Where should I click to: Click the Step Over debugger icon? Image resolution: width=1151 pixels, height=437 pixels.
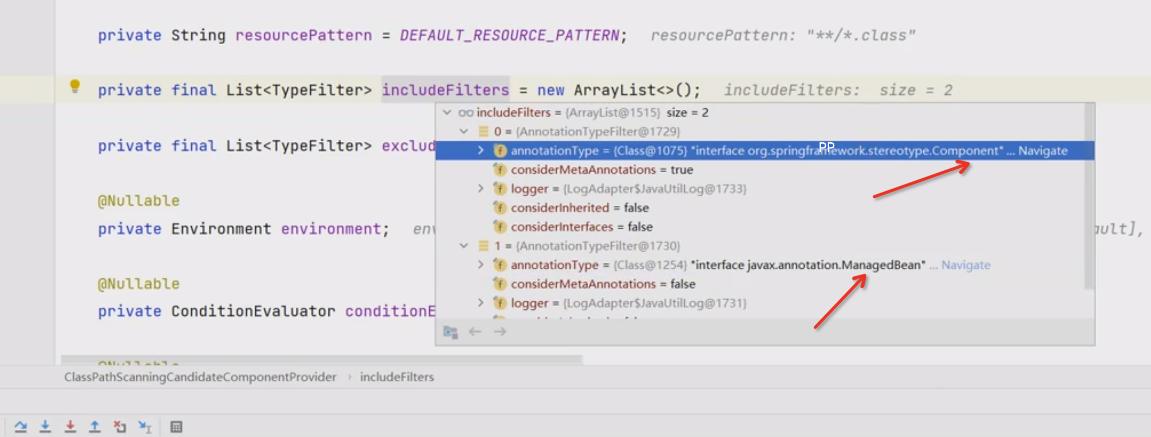(x=21, y=426)
